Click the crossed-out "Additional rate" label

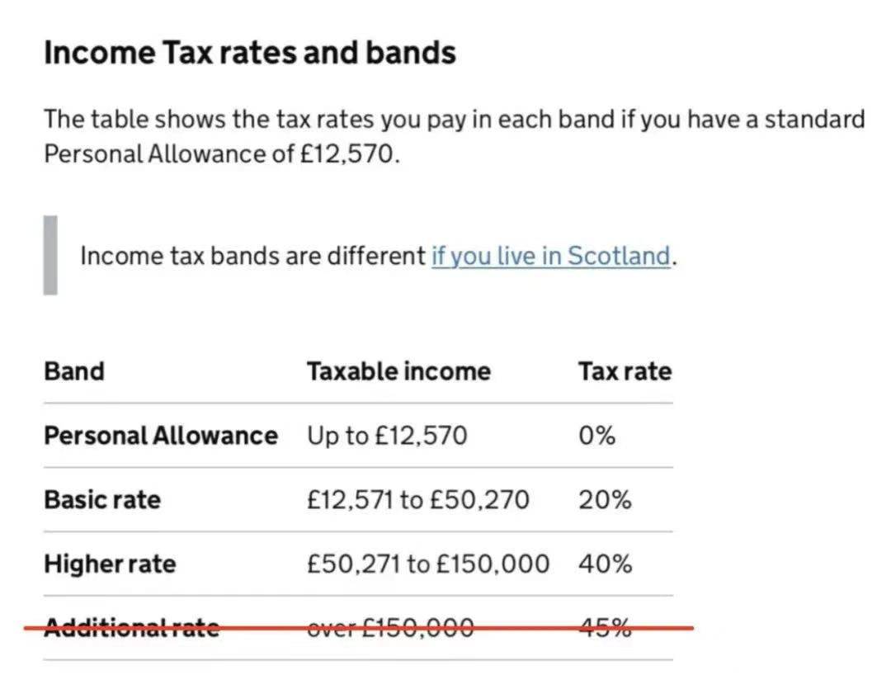coord(132,629)
